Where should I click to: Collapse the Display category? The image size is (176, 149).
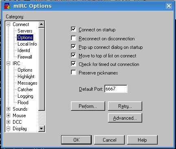tap(9, 129)
